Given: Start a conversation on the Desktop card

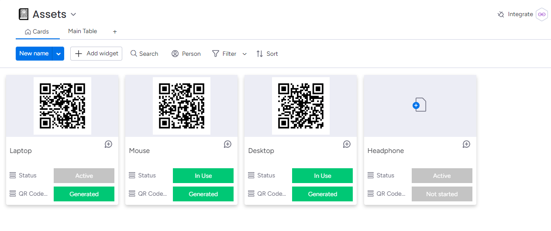Looking at the screenshot, I should point(347,144).
